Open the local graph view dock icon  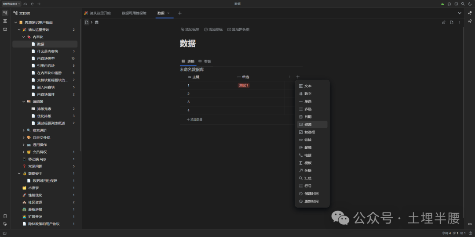[x=470, y=21]
